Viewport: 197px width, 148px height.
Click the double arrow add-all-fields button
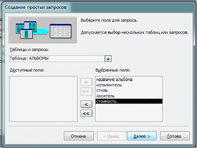(x=86, y=91)
